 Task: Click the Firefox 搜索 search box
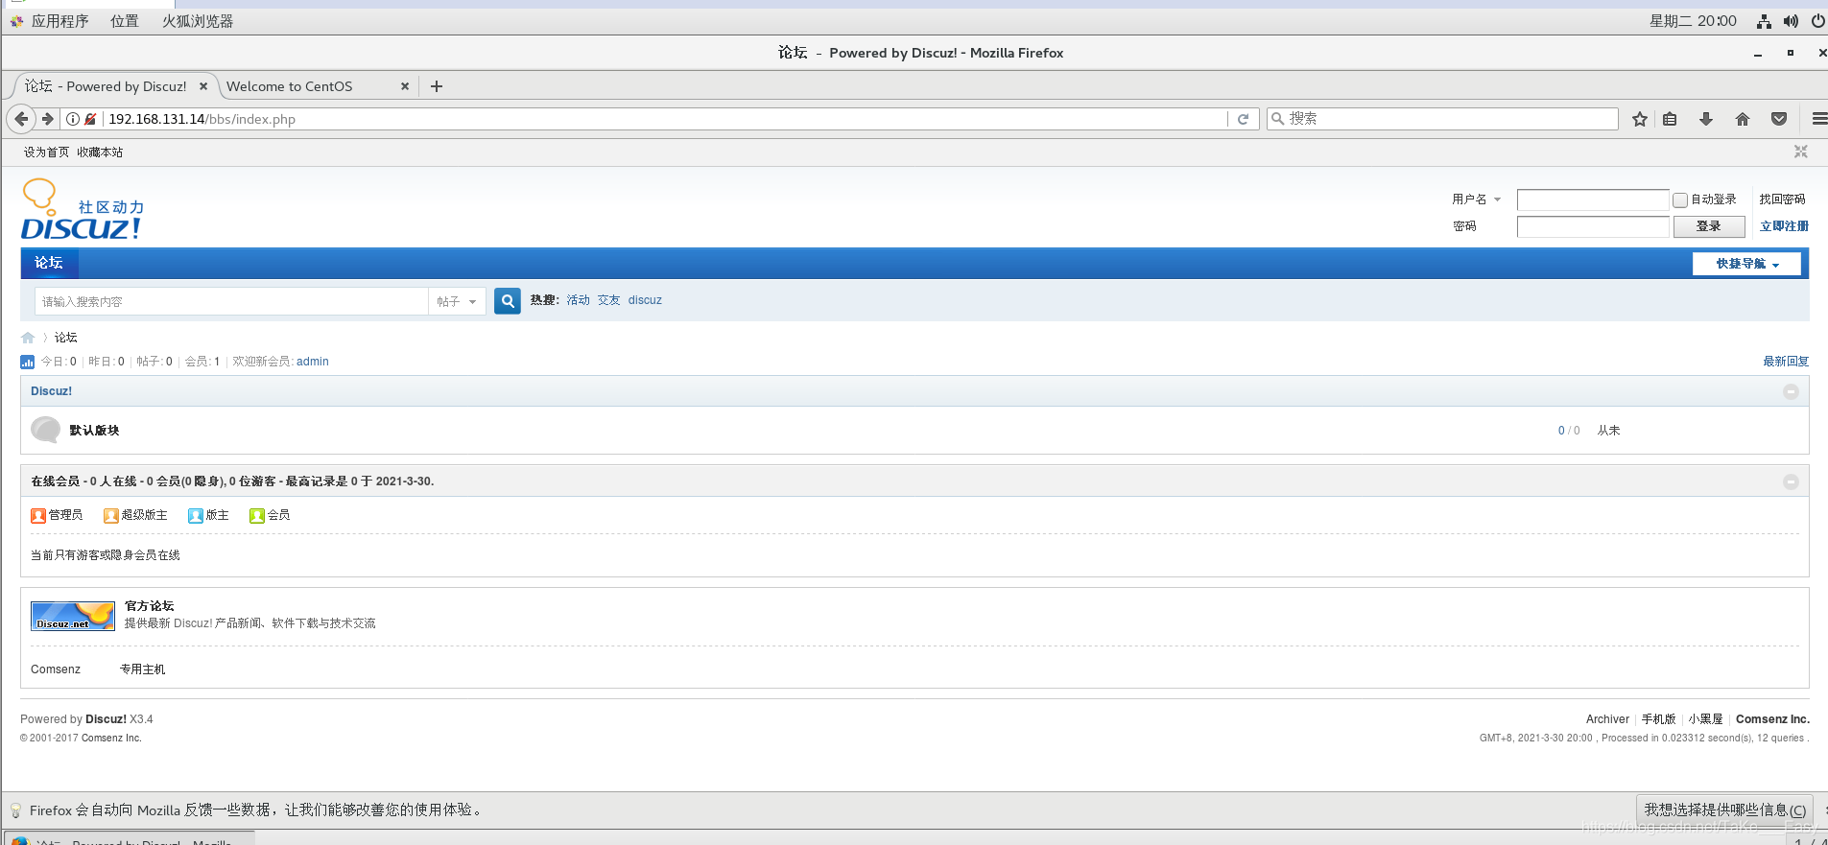[x=1442, y=119]
